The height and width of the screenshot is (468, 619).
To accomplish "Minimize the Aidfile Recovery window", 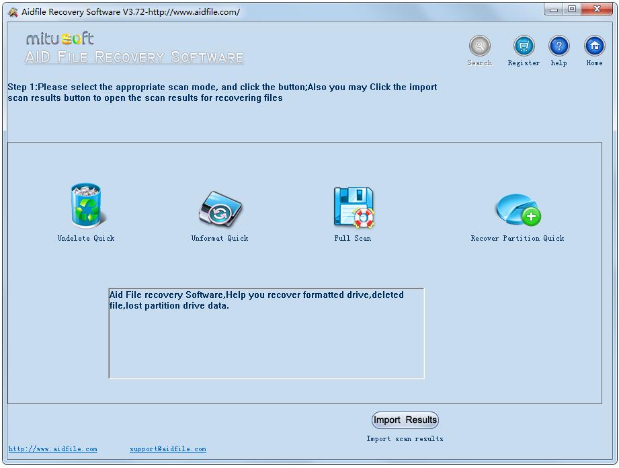I will 553,9.
